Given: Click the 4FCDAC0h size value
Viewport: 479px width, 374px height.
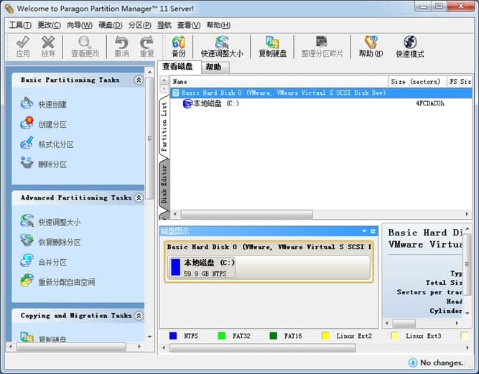Looking at the screenshot, I should pos(430,103).
